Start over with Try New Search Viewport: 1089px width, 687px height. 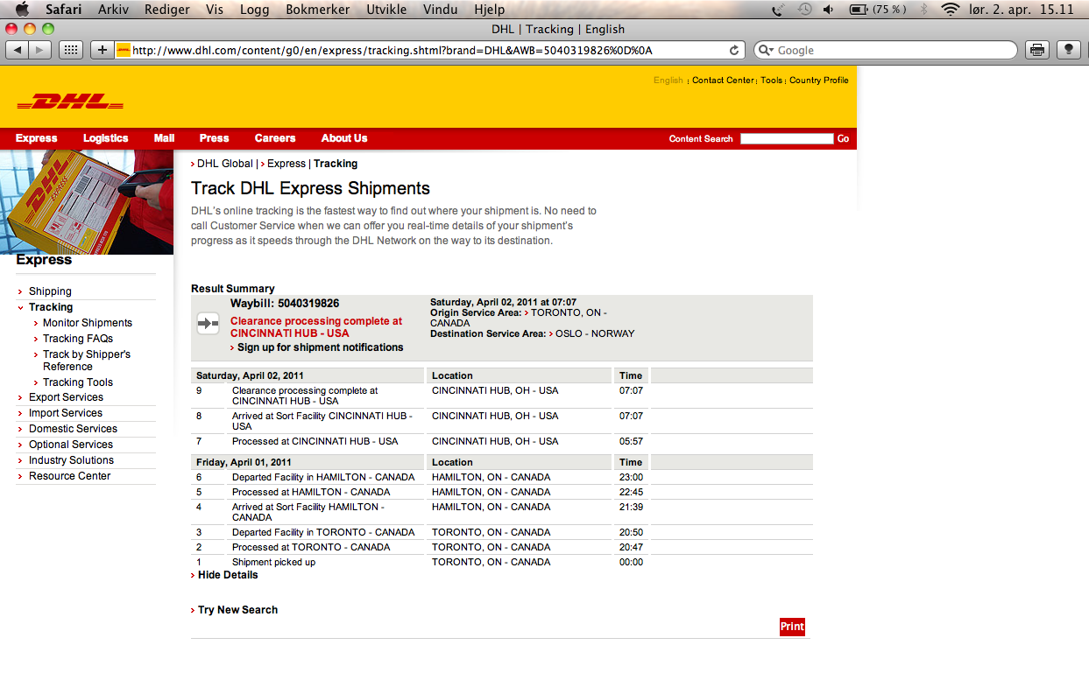pyautogui.click(x=237, y=610)
